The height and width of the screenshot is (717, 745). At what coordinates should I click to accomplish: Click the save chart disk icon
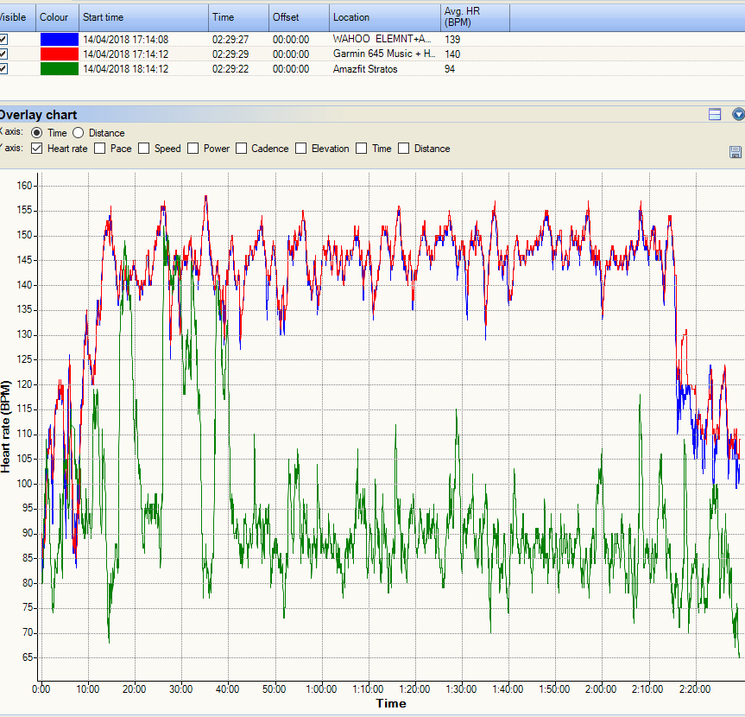tap(736, 152)
